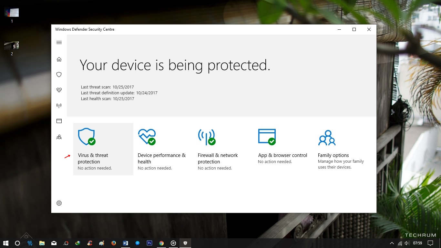Viewport: 441px width, 248px height.
Task: Open the App & browser control tile
Action: coord(283,149)
